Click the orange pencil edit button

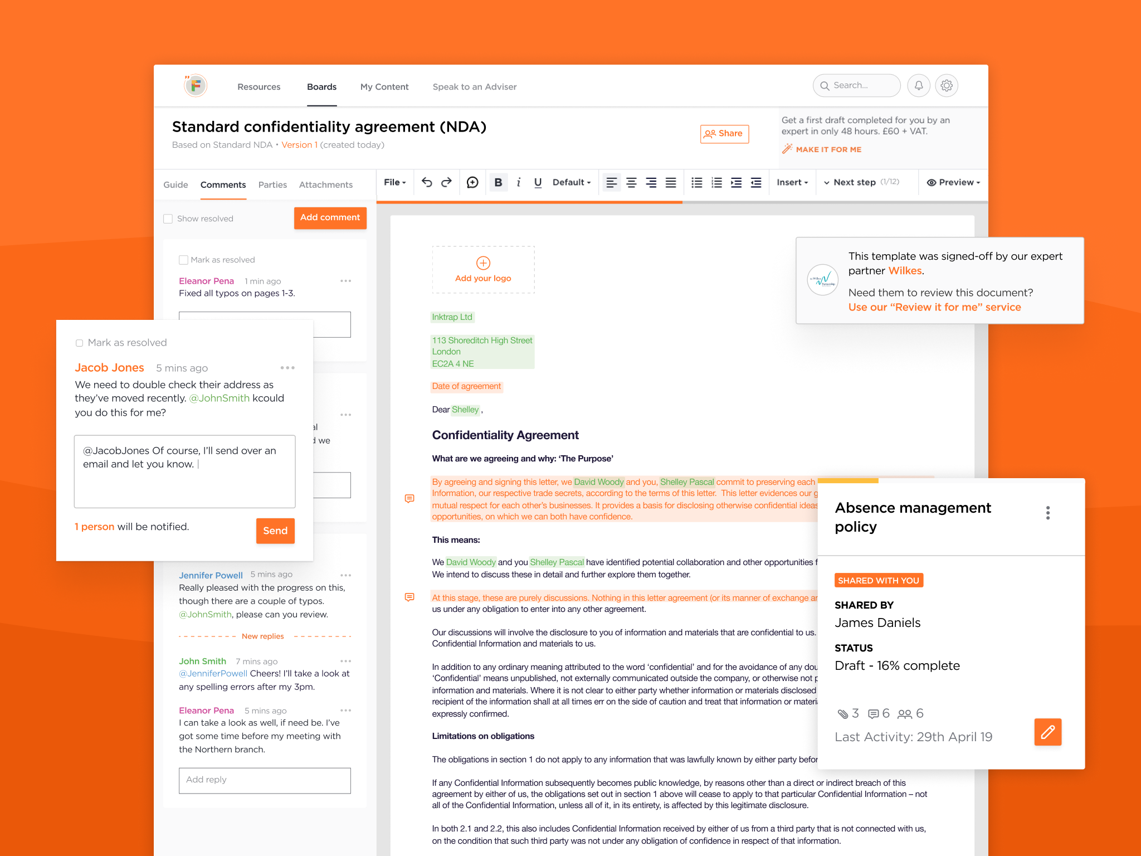point(1047,732)
